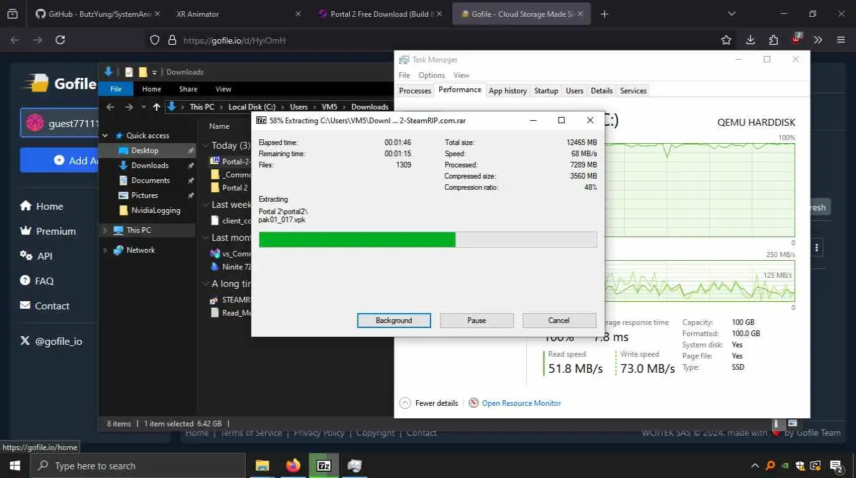Image resolution: width=856 pixels, height=478 pixels.
Task: Open the File menu in Task Manager
Action: click(x=404, y=75)
